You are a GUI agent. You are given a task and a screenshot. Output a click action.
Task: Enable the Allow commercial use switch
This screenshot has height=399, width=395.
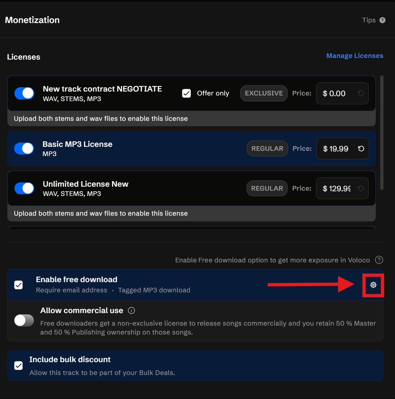(x=24, y=320)
